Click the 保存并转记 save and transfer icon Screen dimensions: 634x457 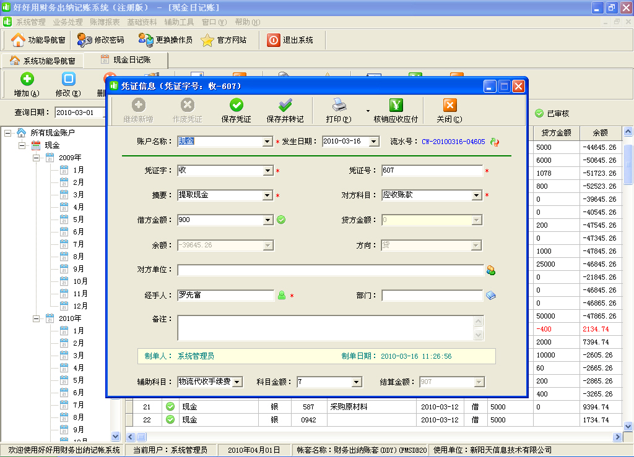pos(285,106)
